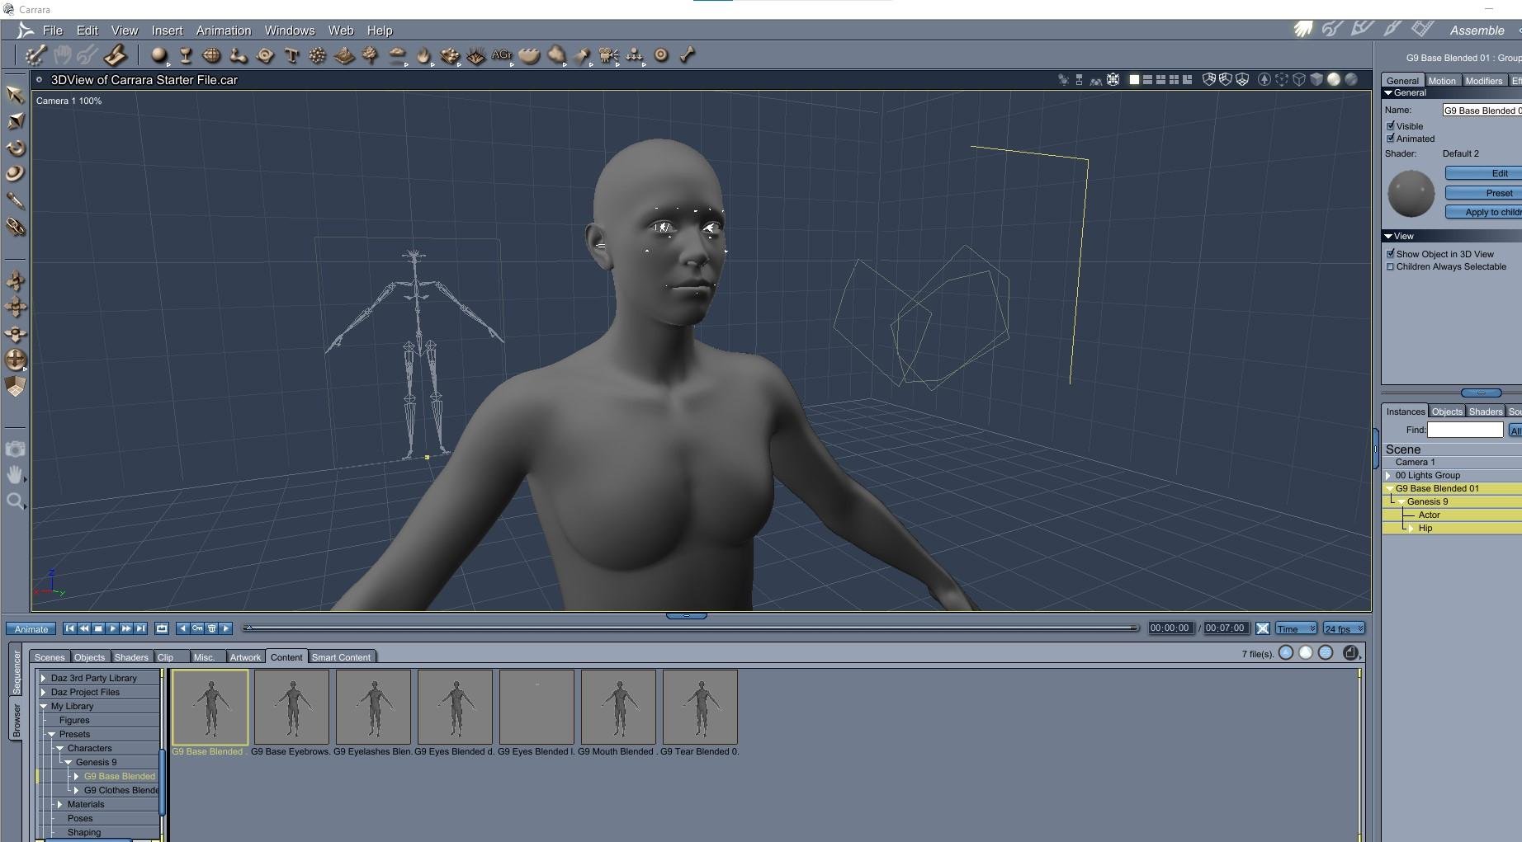Insert a volumetric cloud
Screen dimensions: 1522x842
pyautogui.click(x=397, y=55)
